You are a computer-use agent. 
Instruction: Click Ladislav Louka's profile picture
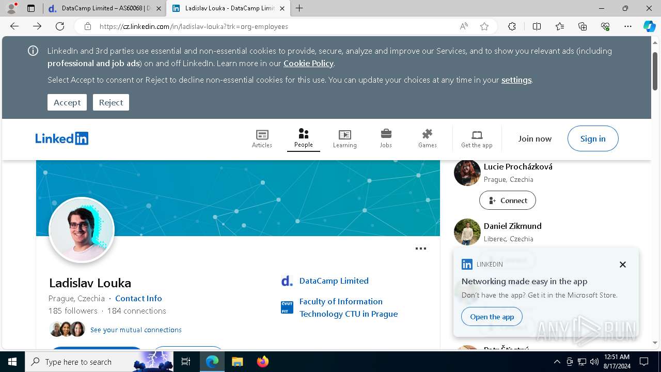(82, 230)
